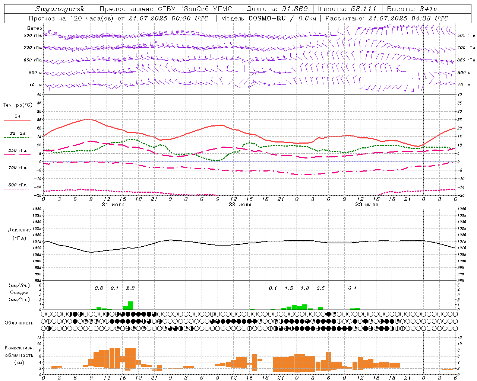Click the '500 м' wind level label on left
The image size is (477, 381).
pos(35,73)
